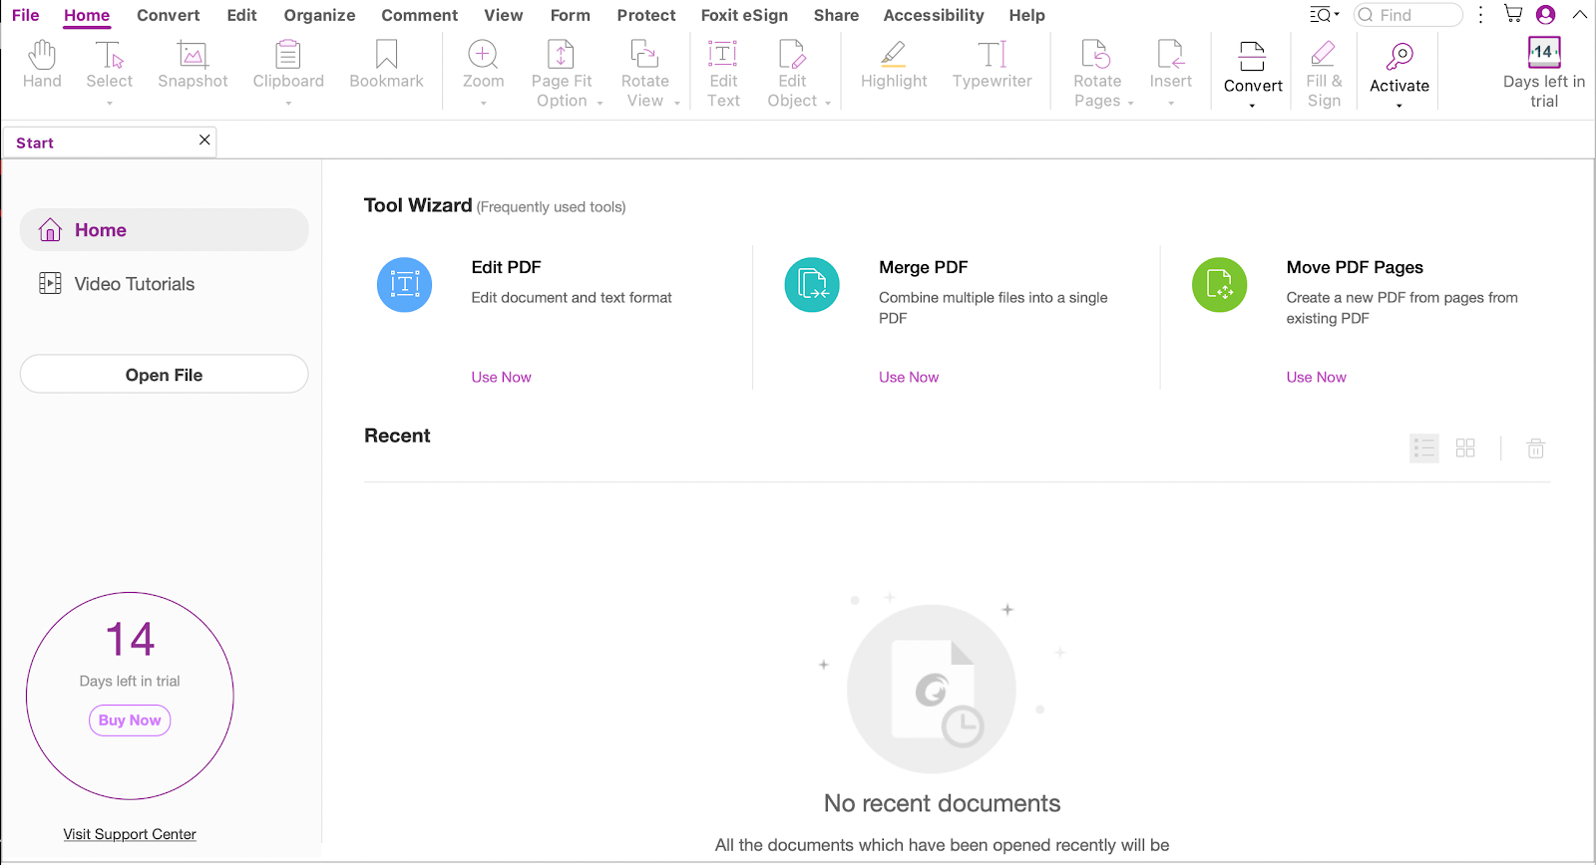Expand the Rotate View dropdown arrow

677,103
